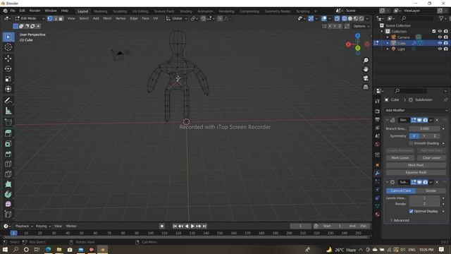Click the Levels Viewport value field

424,198
